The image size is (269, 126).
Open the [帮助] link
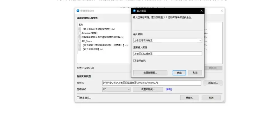point(169,90)
